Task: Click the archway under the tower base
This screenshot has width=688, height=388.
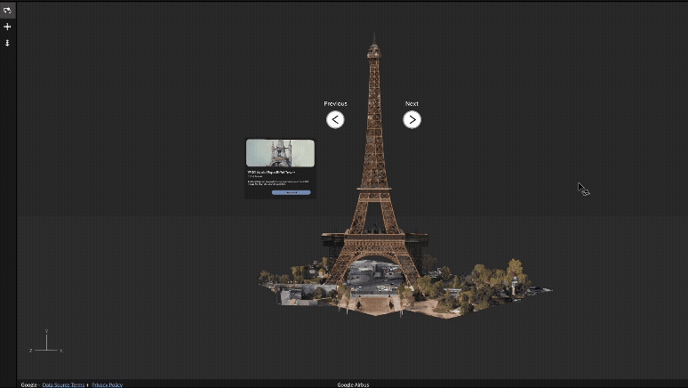Action: 372,276
